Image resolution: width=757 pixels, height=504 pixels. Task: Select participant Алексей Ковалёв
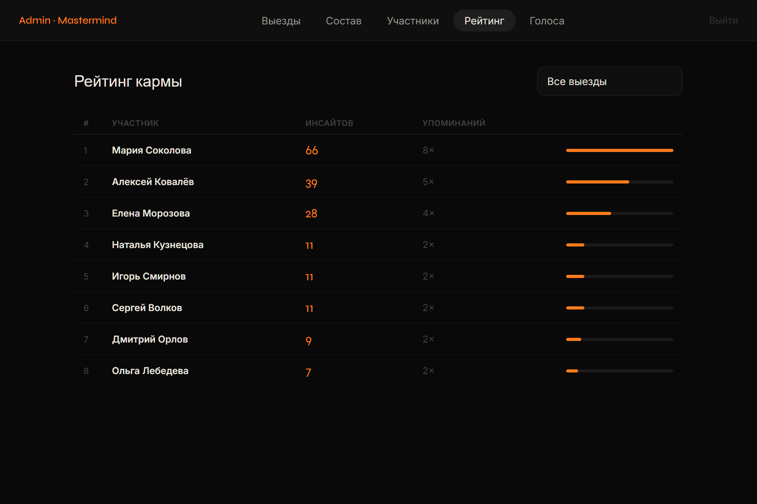pyautogui.click(x=153, y=182)
